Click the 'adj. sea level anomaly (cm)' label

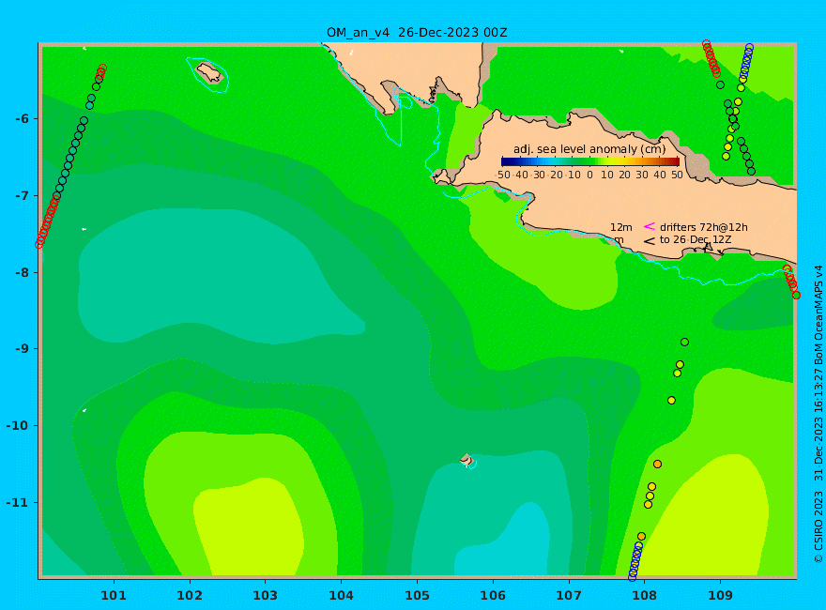pyautogui.click(x=589, y=149)
